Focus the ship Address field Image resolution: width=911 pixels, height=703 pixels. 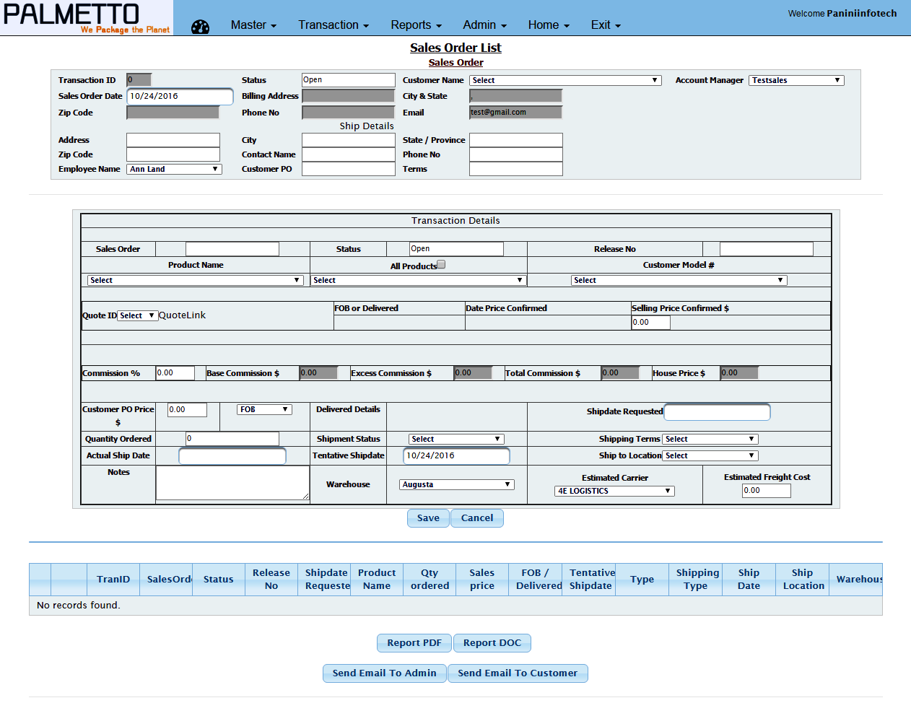click(173, 140)
